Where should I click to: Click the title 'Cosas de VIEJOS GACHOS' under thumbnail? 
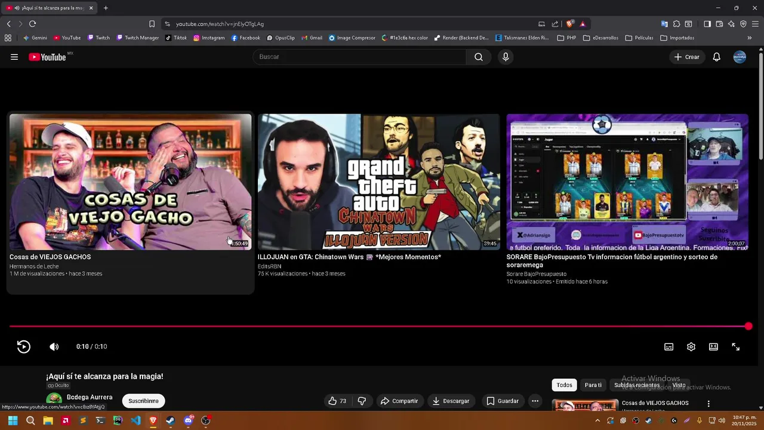pos(50,257)
